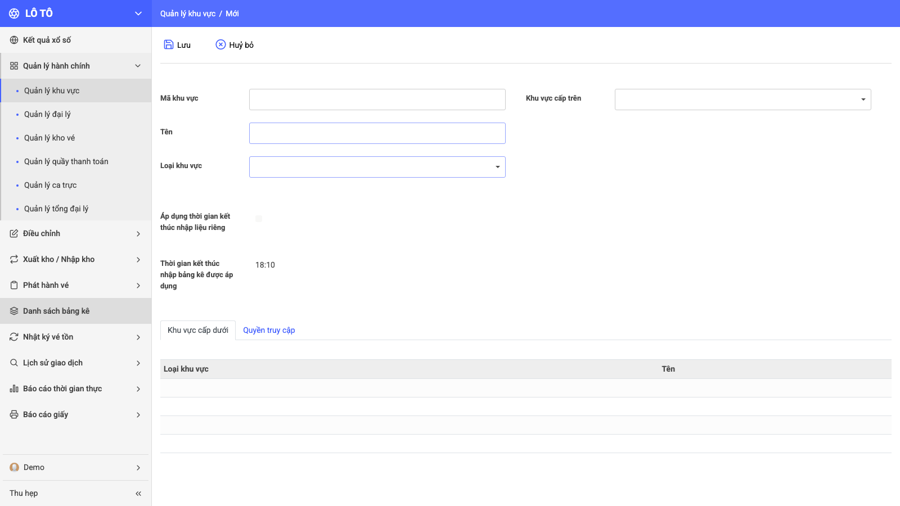The image size is (900, 506).
Task: Open Quản lý đại lý menu item
Action: tap(76, 114)
